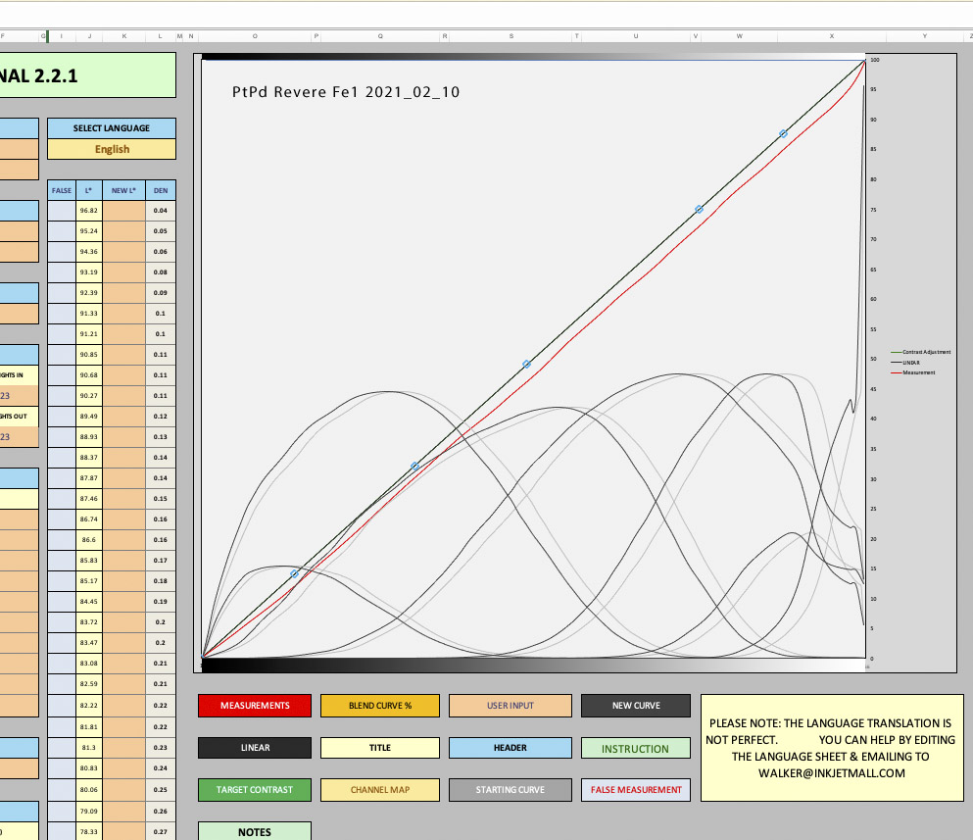
Task: Select the chart title PtPd Revere Fe1
Action: pyautogui.click(x=346, y=93)
